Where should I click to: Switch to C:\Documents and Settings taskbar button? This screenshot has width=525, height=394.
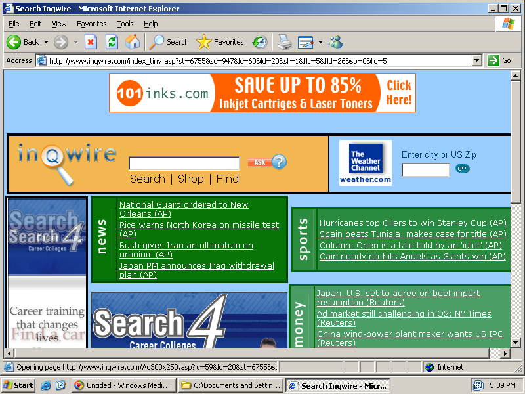point(231,385)
